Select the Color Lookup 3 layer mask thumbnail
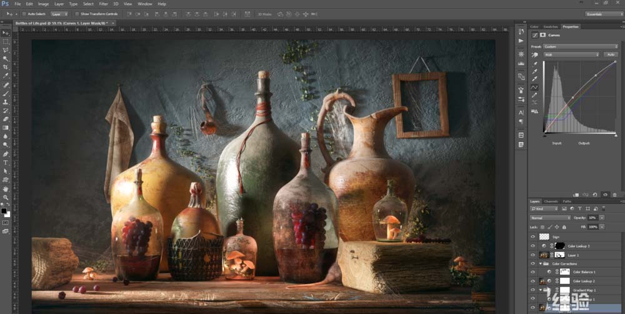625x314 pixels. click(559, 246)
